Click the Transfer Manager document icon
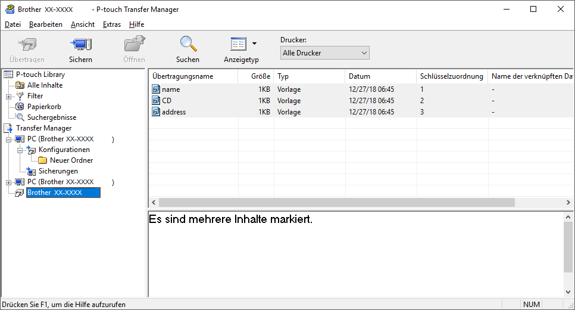Viewport: 575px width, 310px height. point(8,128)
